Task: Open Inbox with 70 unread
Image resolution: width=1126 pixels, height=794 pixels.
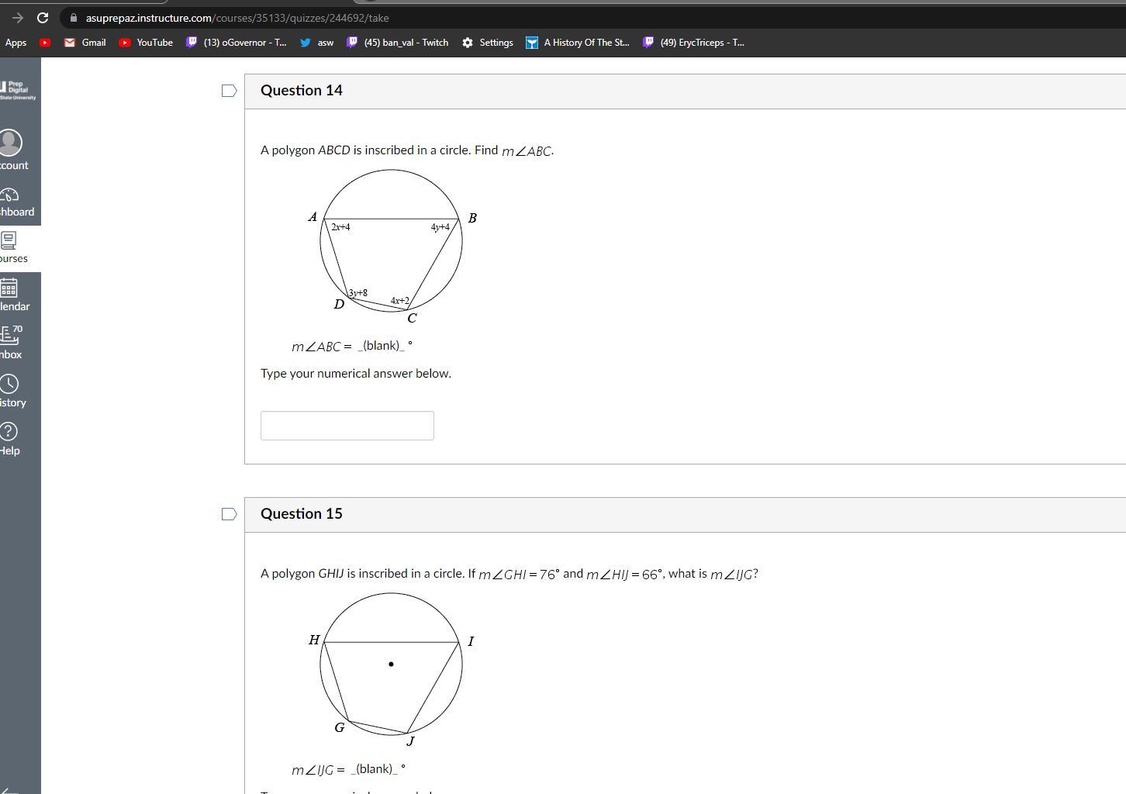Action: tap(12, 343)
